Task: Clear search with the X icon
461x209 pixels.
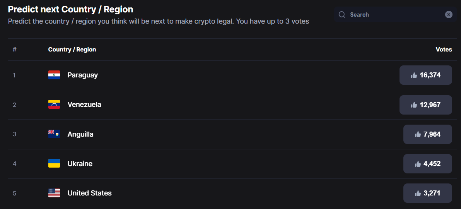Action: (x=449, y=14)
